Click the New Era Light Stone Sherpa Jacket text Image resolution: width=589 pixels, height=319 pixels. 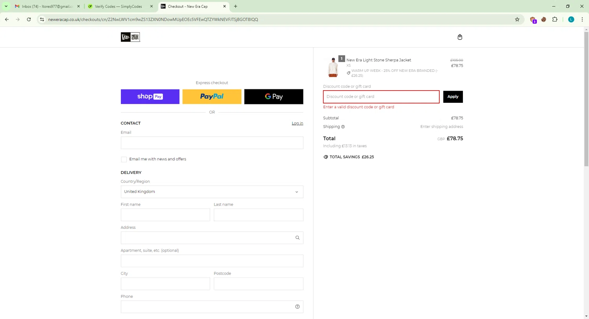[x=379, y=60]
